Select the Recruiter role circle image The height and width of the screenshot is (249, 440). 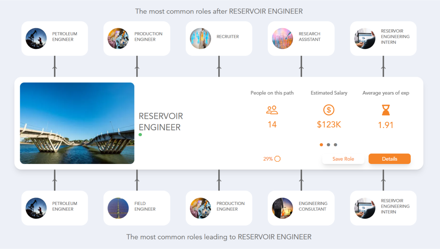point(200,38)
